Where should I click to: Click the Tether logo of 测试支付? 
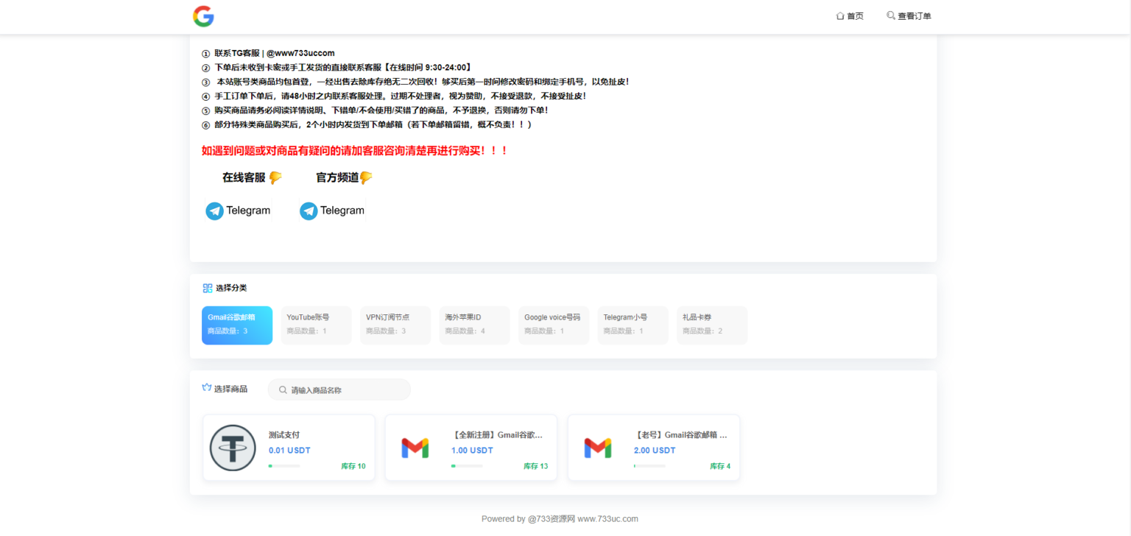click(233, 448)
